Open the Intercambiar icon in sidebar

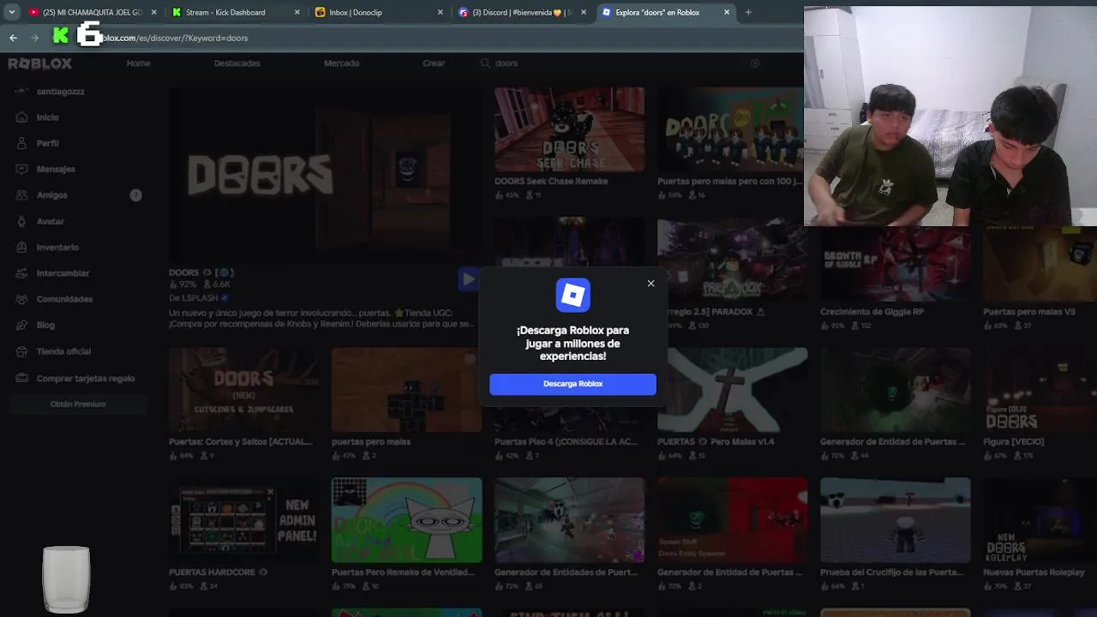(22, 273)
